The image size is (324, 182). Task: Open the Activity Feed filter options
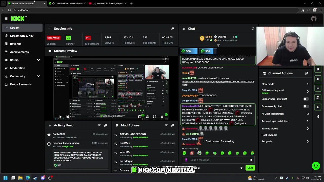99,125
